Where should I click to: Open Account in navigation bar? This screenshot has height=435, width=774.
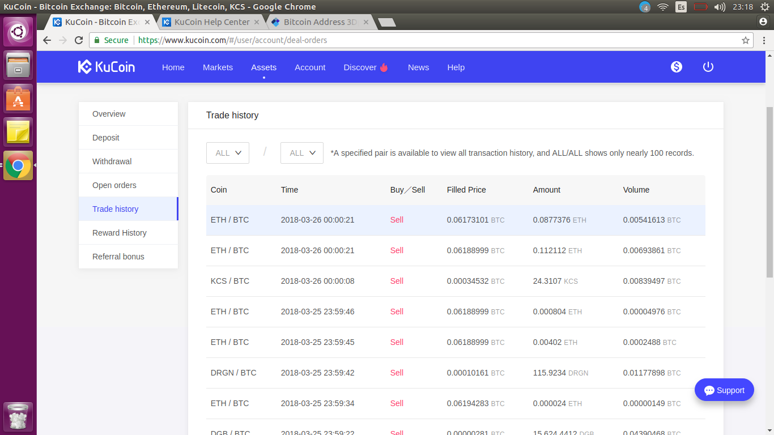pos(310,67)
